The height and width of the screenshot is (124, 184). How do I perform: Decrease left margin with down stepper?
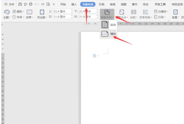pos(72,18)
